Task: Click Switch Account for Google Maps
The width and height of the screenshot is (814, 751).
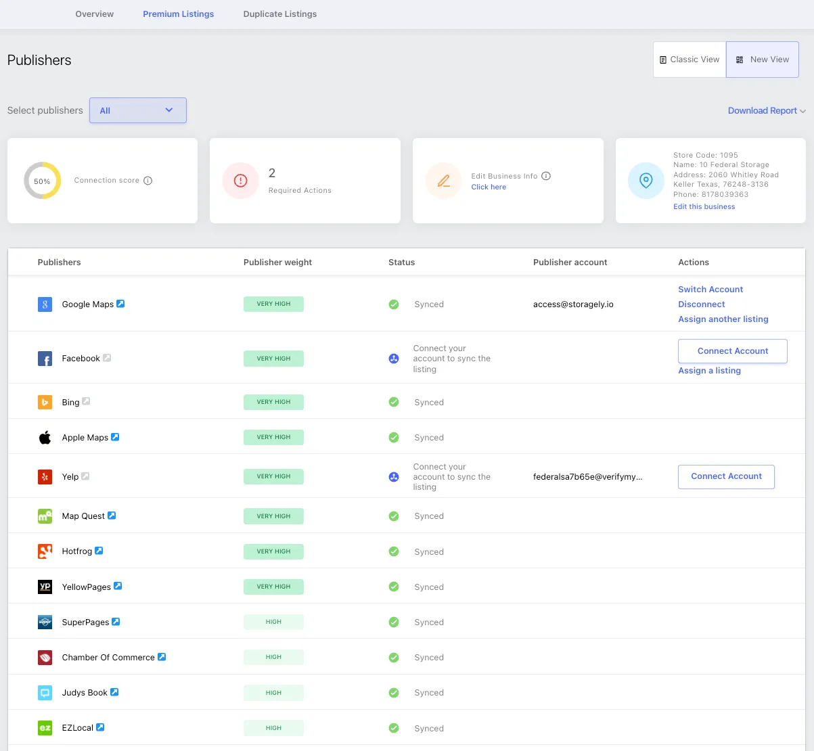Action: click(x=710, y=290)
